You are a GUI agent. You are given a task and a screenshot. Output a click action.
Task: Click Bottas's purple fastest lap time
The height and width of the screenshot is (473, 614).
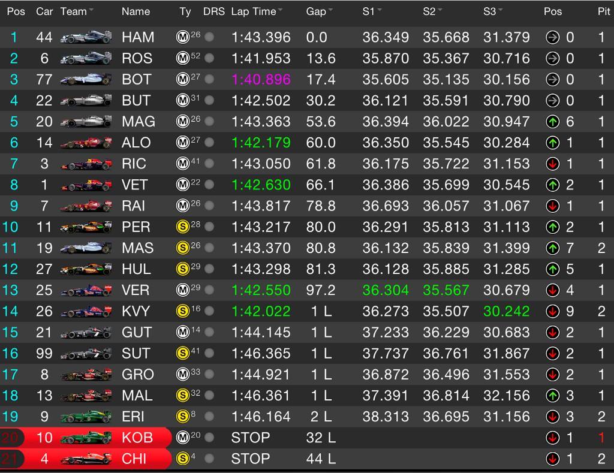point(261,80)
